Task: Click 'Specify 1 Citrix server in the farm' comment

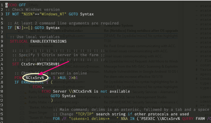Action: pos(59,55)
